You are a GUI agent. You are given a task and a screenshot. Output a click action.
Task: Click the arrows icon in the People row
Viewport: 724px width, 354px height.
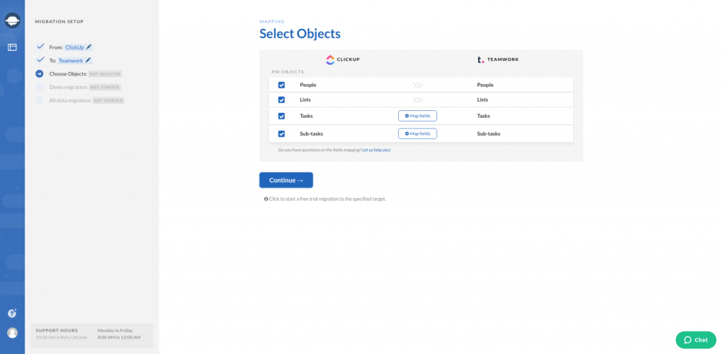(x=418, y=85)
